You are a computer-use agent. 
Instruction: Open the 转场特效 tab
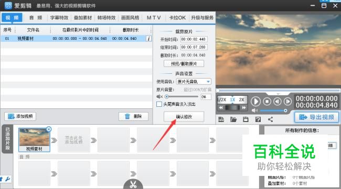(x=106, y=18)
